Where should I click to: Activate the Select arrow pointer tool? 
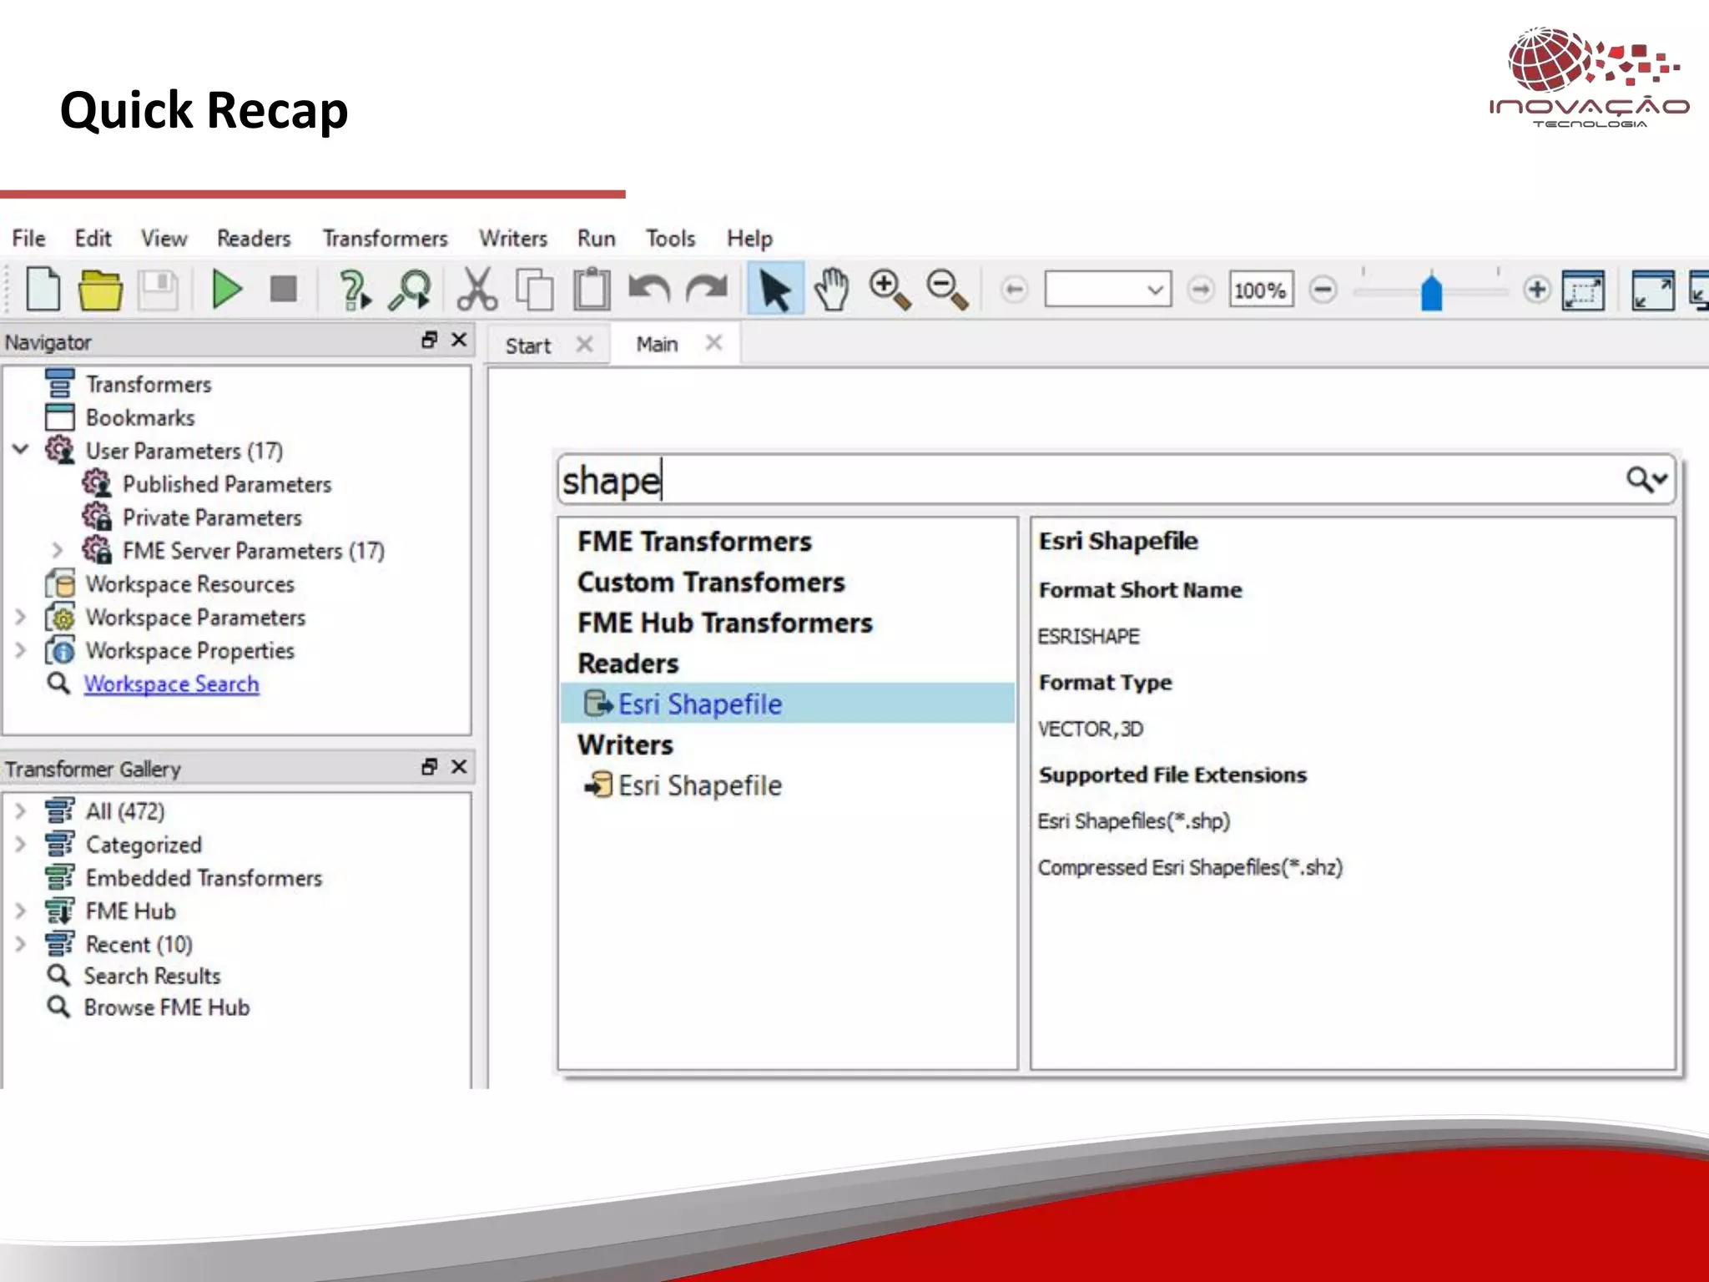[x=775, y=290]
